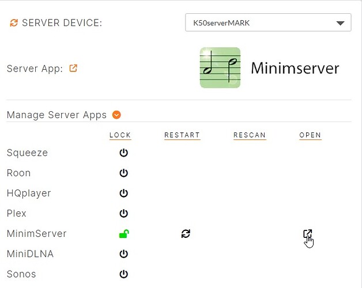Open MinimServer using the external link icon

click(308, 234)
